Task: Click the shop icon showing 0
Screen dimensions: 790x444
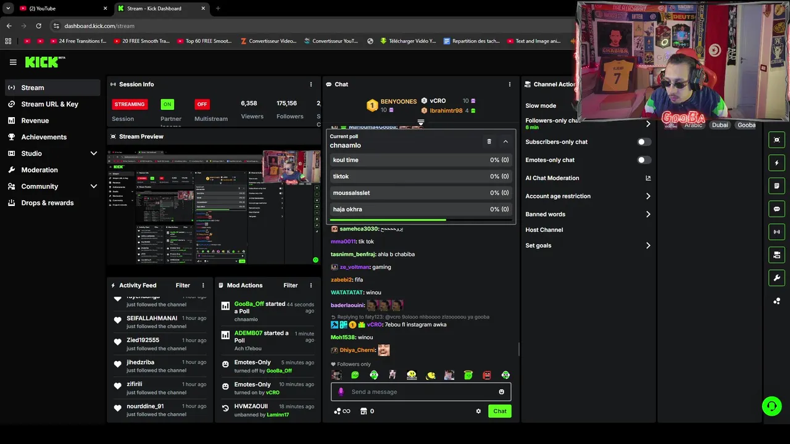Action: pos(367,411)
